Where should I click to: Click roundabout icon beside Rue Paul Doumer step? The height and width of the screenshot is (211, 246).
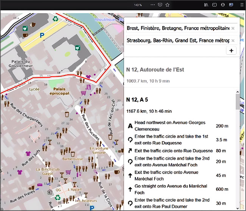[x=130, y=203]
